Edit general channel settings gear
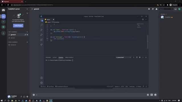Viewport: 182px width, 102px height. point(27,35)
